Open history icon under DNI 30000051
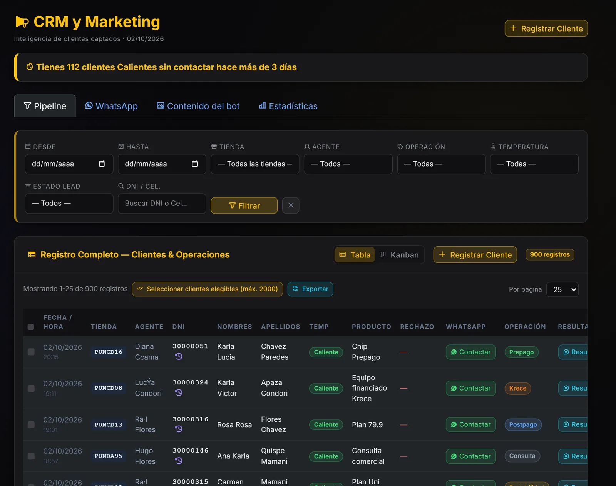Image resolution: width=616 pixels, height=486 pixels. [x=179, y=357]
